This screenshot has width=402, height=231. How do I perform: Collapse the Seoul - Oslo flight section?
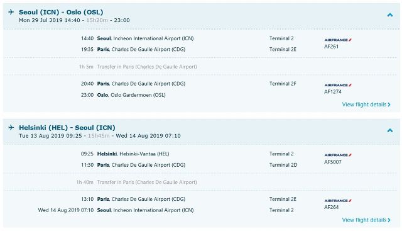390,15
